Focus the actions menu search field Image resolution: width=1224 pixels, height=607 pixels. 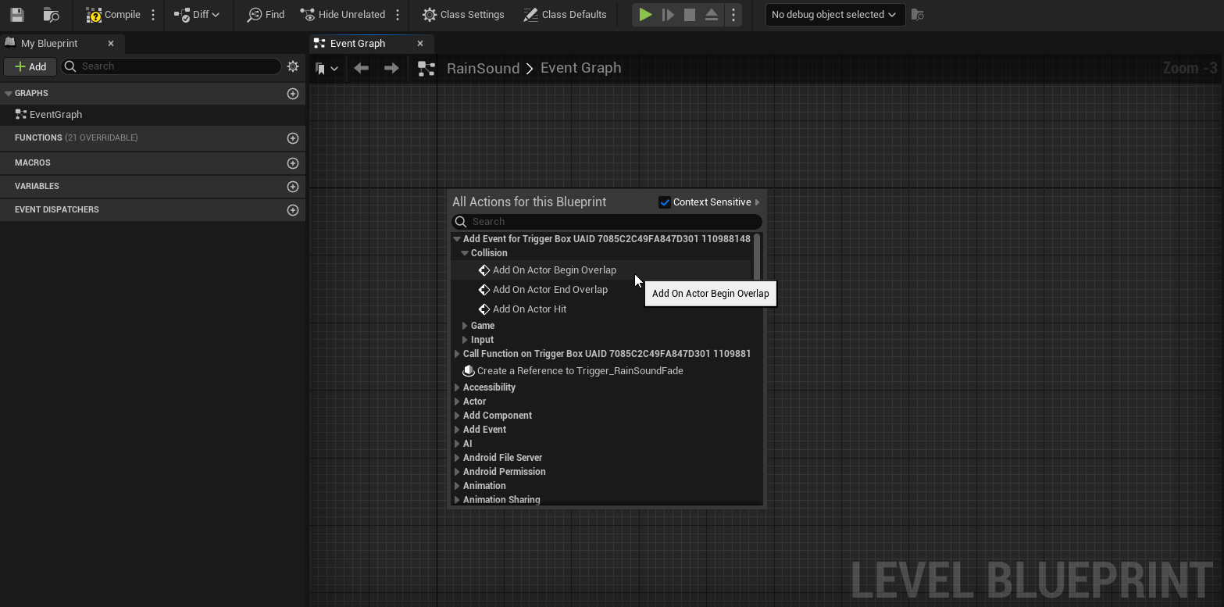[x=606, y=222]
